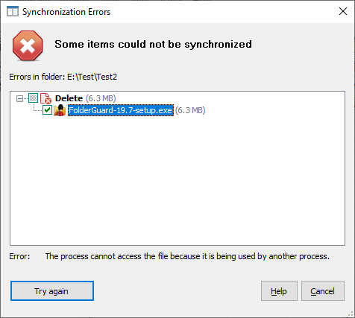Click the Try again button
355x318 pixels.
52,291
